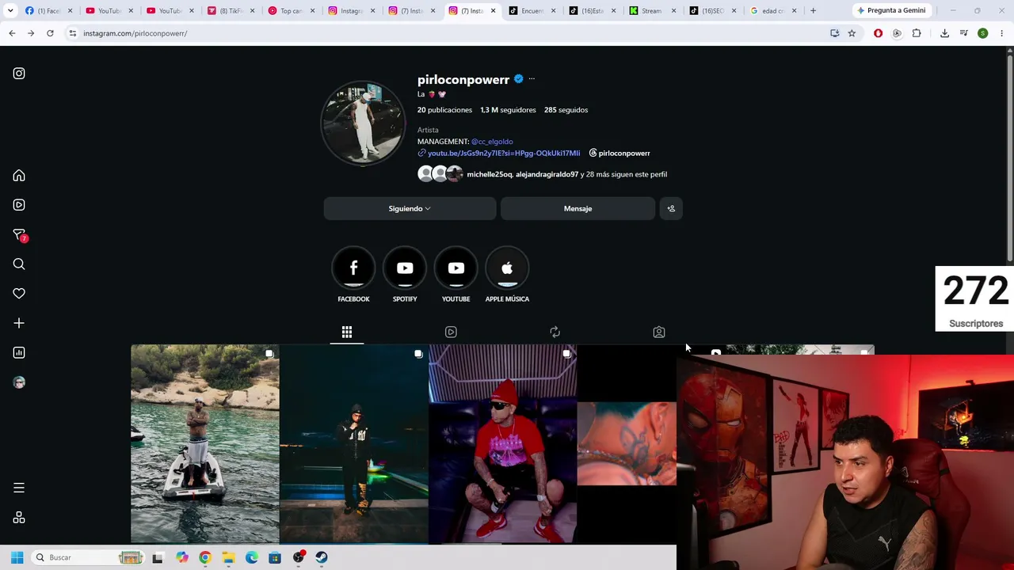Viewport: 1014px width, 570px height.
Task: Open the Windows Start menu
Action: click(x=17, y=557)
